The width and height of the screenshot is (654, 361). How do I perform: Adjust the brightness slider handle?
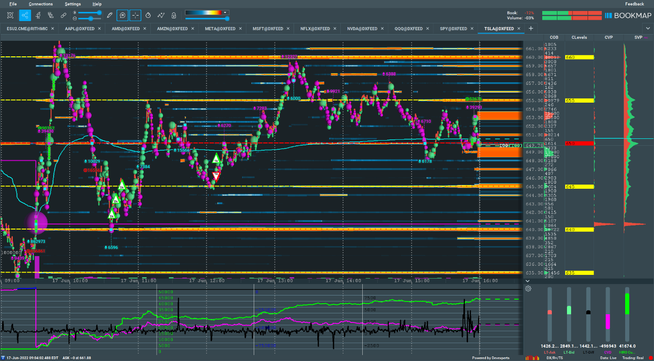click(99, 12)
